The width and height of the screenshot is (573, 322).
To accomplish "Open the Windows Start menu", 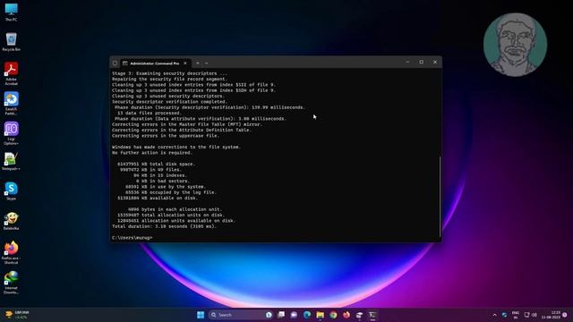I will coord(201,315).
